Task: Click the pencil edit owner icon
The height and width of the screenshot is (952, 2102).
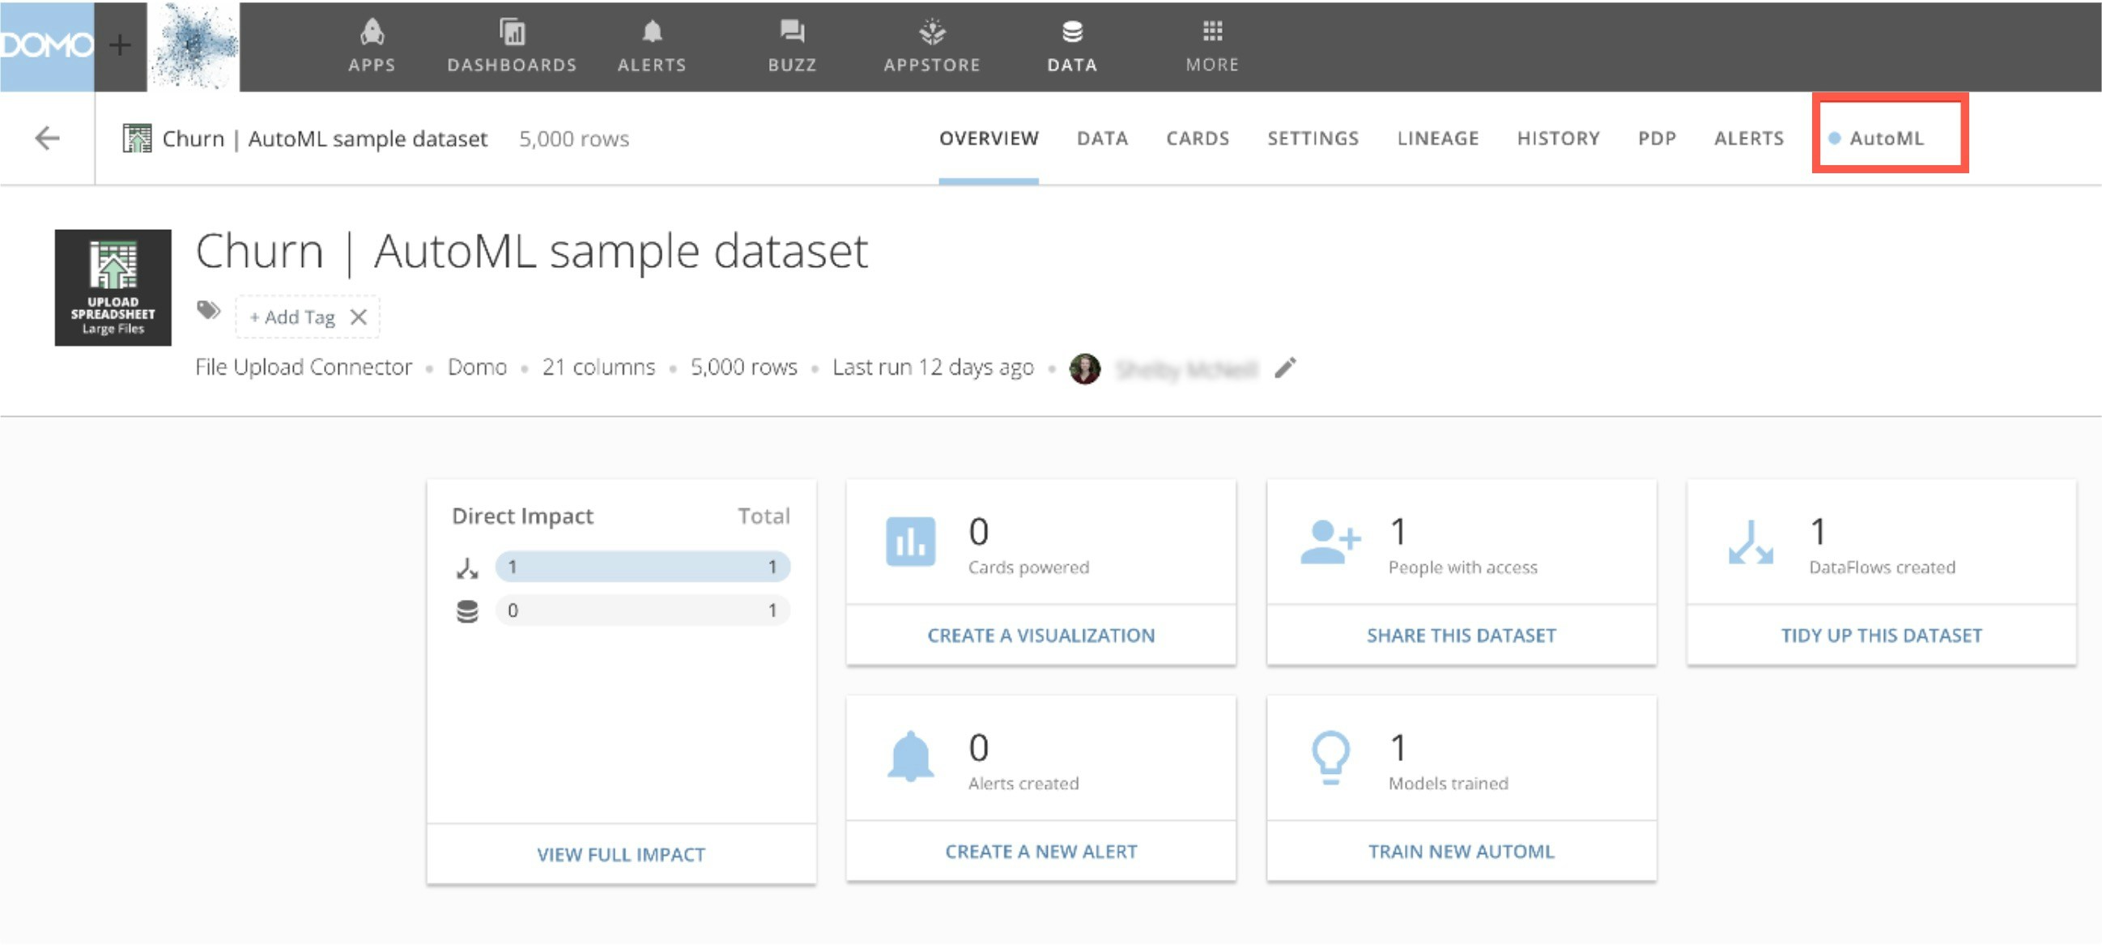Action: click(1285, 368)
